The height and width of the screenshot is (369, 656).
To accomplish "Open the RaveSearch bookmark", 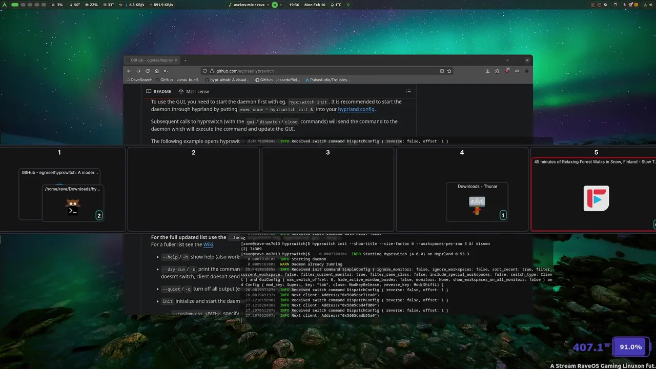I will pyautogui.click(x=139, y=80).
